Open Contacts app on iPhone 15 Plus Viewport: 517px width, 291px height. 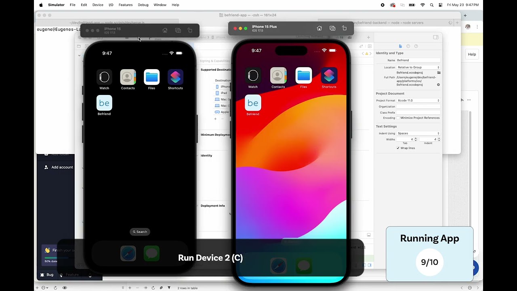click(278, 76)
